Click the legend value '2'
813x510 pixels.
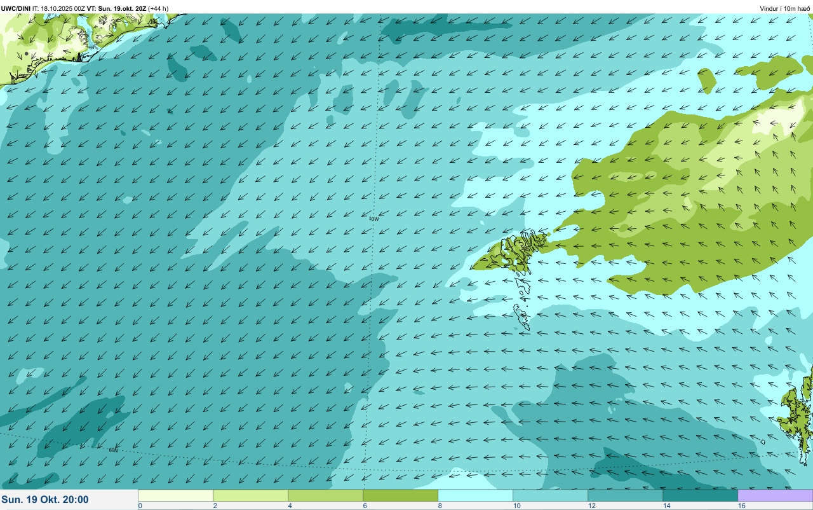click(x=215, y=506)
